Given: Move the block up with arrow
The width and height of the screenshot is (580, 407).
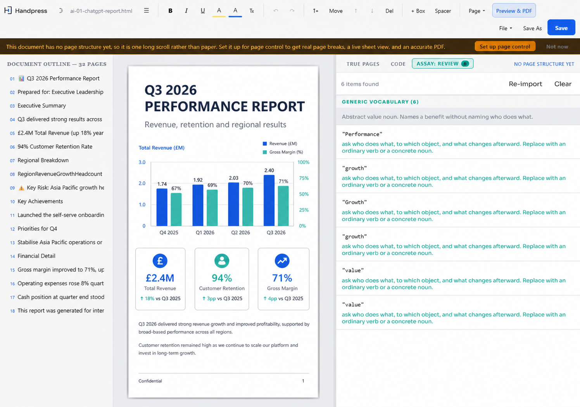Looking at the screenshot, I should (356, 11).
